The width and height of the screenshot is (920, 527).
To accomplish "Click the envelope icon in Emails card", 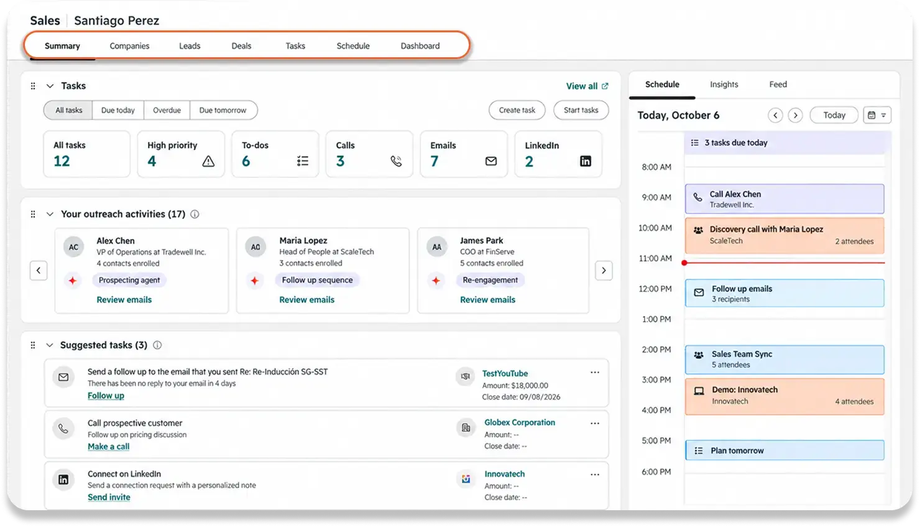I will tap(491, 161).
